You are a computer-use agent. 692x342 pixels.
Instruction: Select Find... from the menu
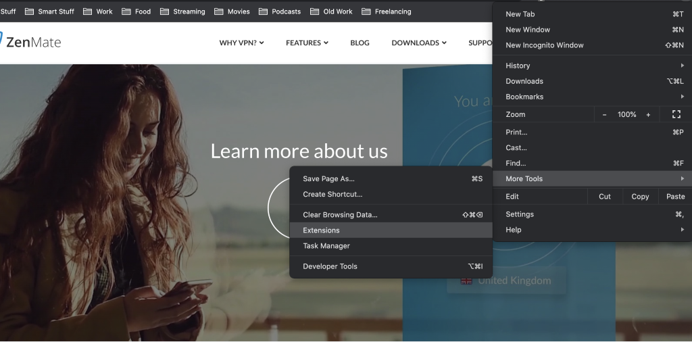(592, 164)
